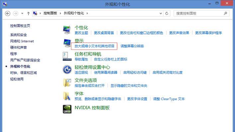The image size is (235, 132).
Task: Open 启用轻松访问键 link
Action: pyautogui.click(x=135, y=73)
